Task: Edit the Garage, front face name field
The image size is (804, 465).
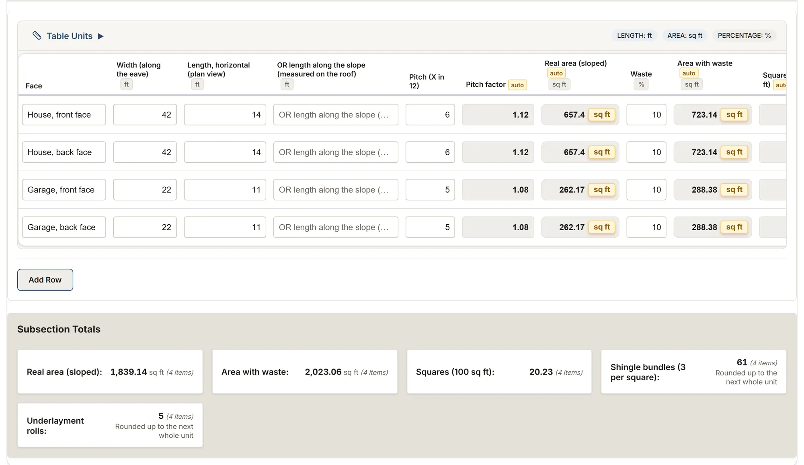Action: click(x=64, y=190)
